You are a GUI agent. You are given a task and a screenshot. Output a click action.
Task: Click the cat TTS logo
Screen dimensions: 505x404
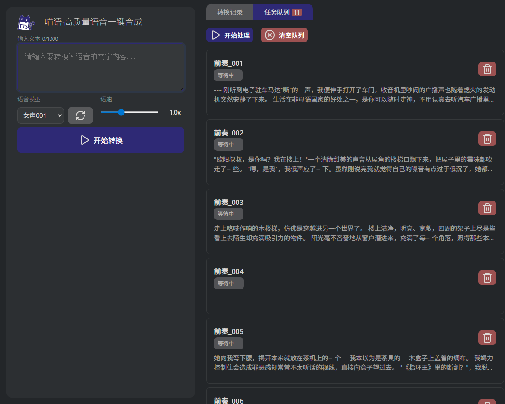click(26, 23)
